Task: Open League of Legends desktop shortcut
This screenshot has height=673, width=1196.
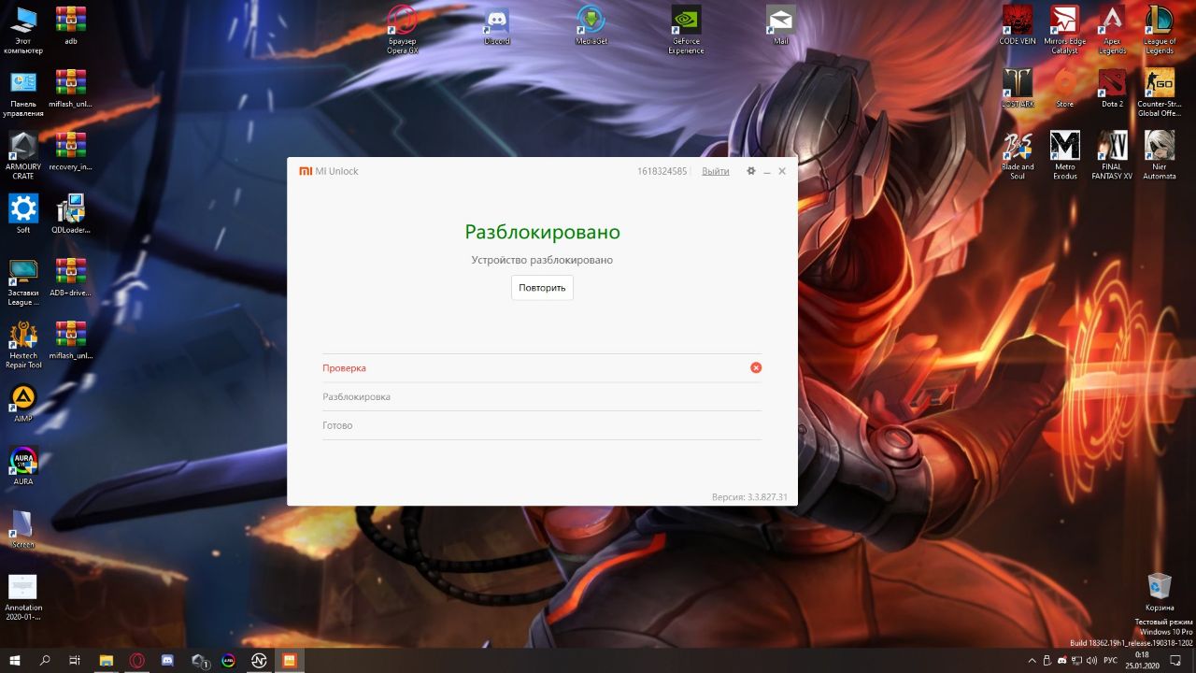Action: [1160, 31]
